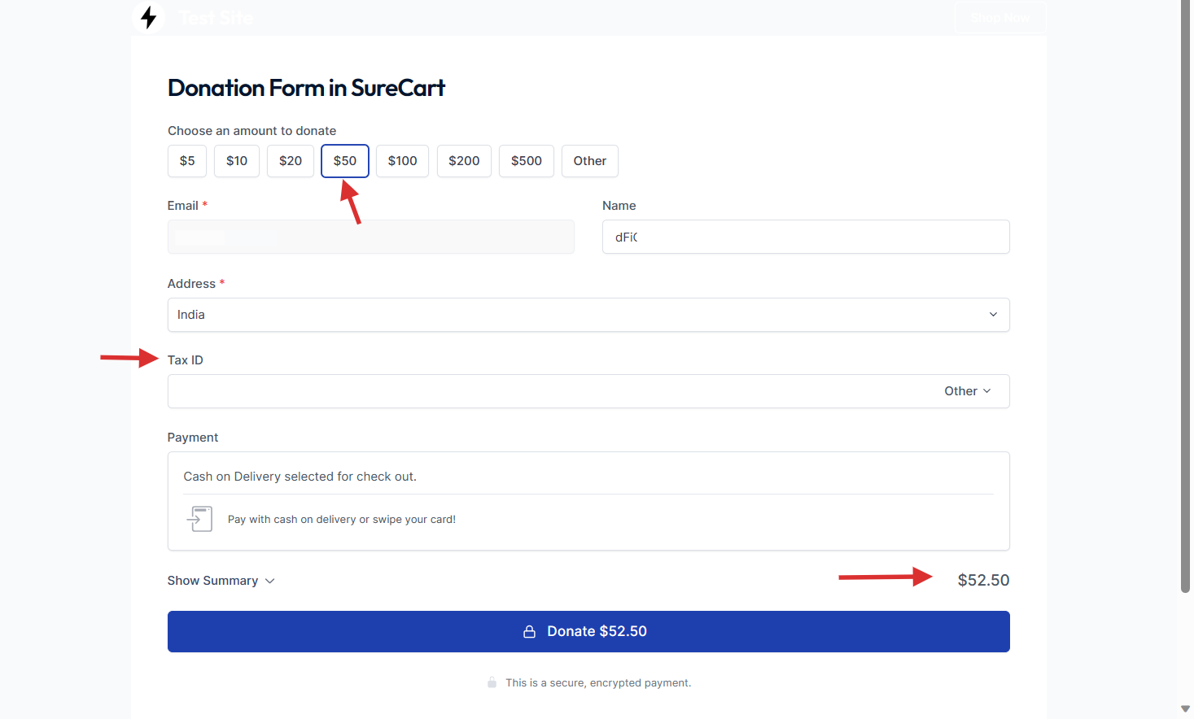
Task: Click the cash on delivery payment icon
Action: (200, 519)
